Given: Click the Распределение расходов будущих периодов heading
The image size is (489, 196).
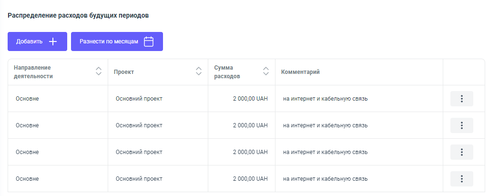Looking at the screenshot, I should click(x=78, y=15).
